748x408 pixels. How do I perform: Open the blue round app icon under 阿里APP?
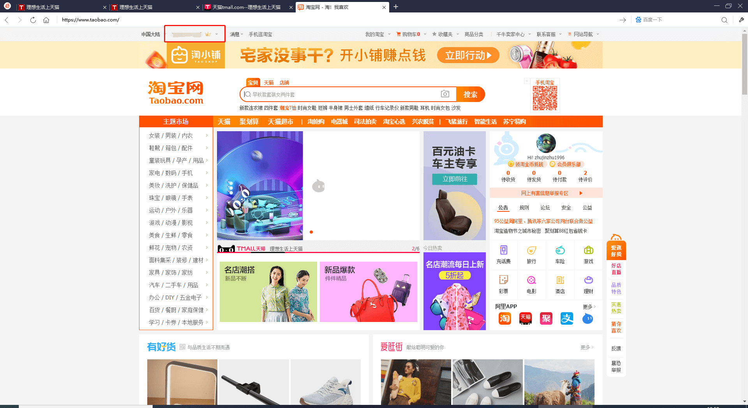587,318
